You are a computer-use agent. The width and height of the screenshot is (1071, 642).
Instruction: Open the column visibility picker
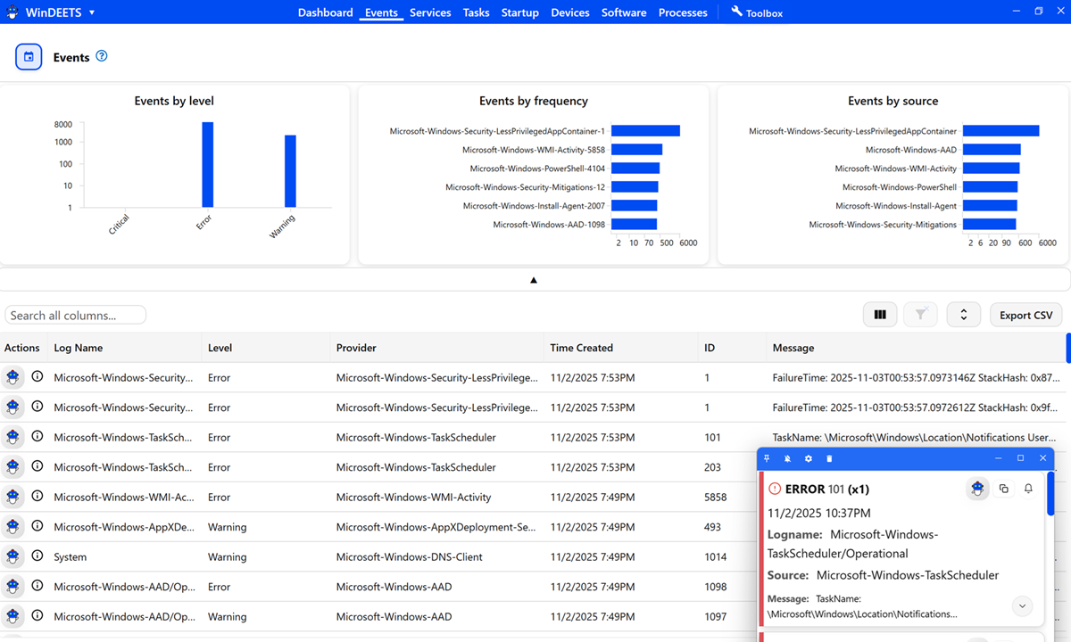pos(880,314)
